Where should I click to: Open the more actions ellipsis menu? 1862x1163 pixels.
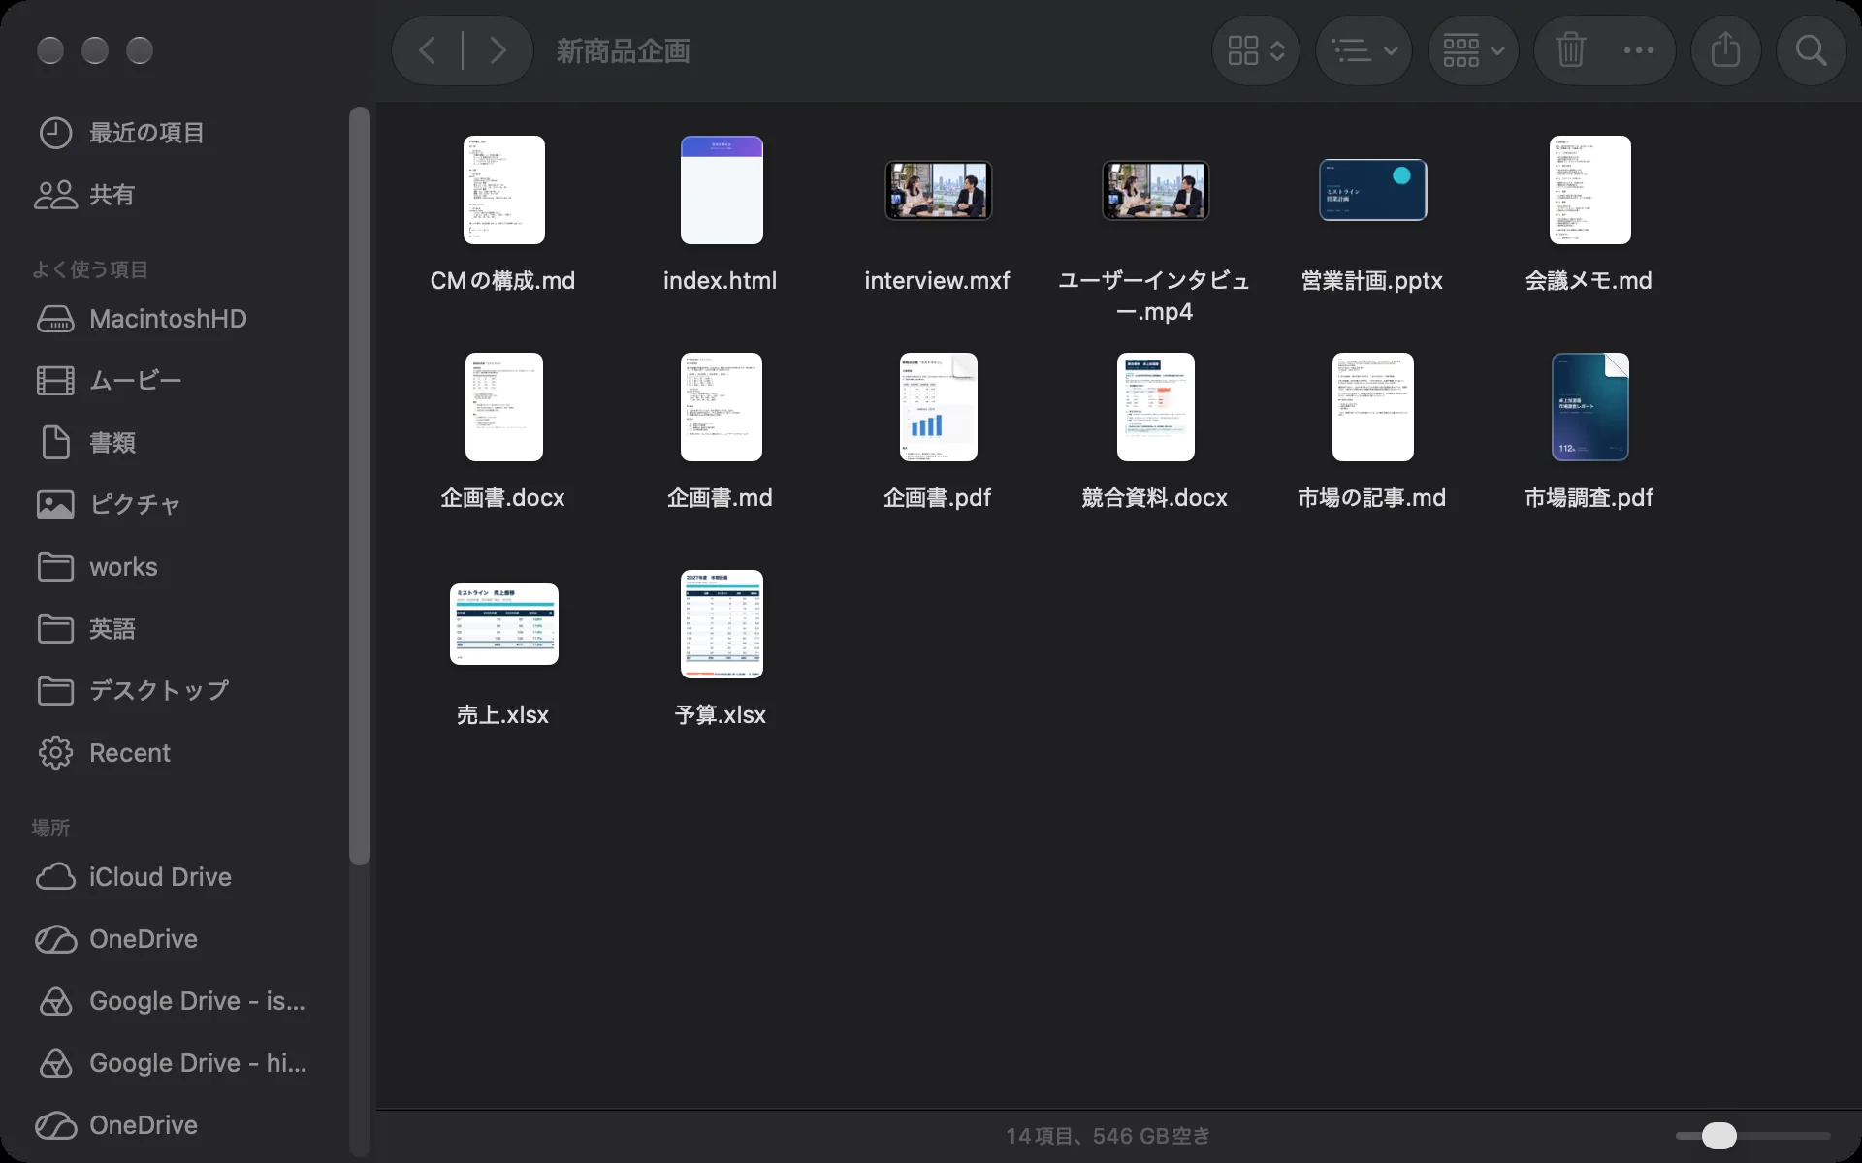[1639, 50]
